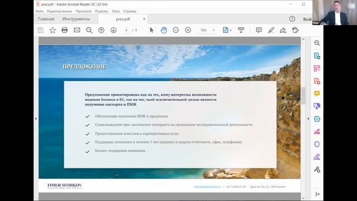The width and height of the screenshot is (357, 201).
Task: Open Protect shield tool in right pane
Action: 317,144
